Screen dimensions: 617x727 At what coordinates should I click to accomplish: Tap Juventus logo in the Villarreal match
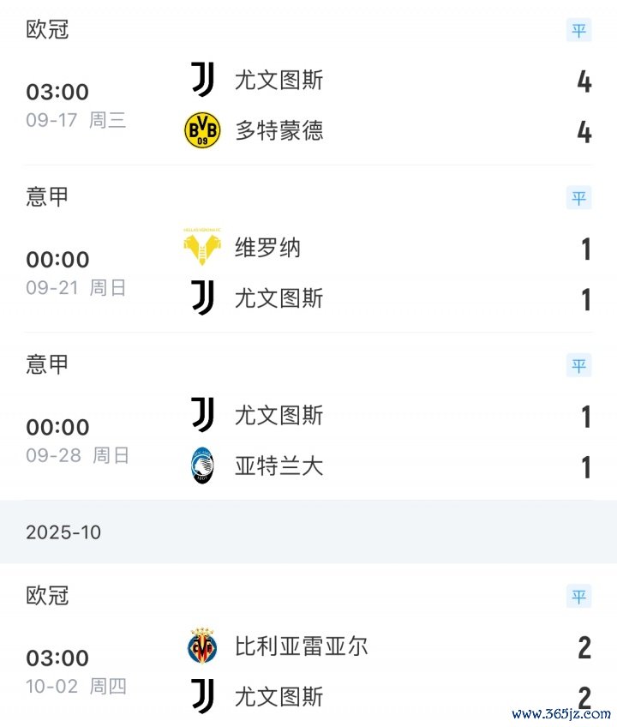point(203,695)
